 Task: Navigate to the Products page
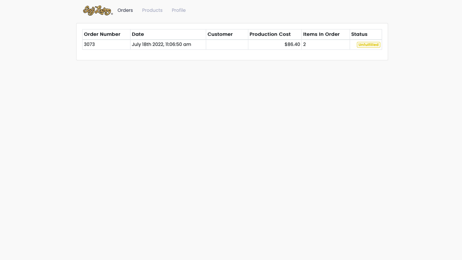click(152, 10)
